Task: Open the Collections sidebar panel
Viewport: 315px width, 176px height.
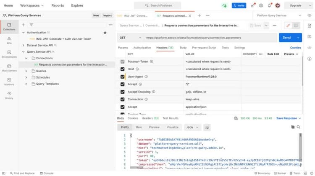Action: [x=9, y=27]
